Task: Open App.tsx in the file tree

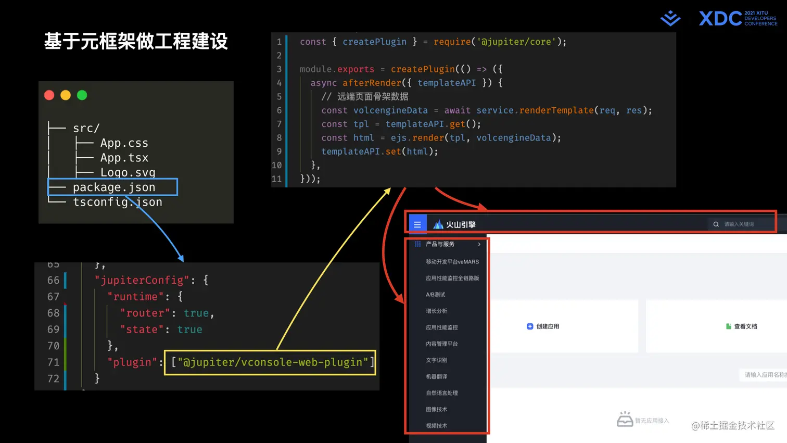Action: tap(124, 158)
